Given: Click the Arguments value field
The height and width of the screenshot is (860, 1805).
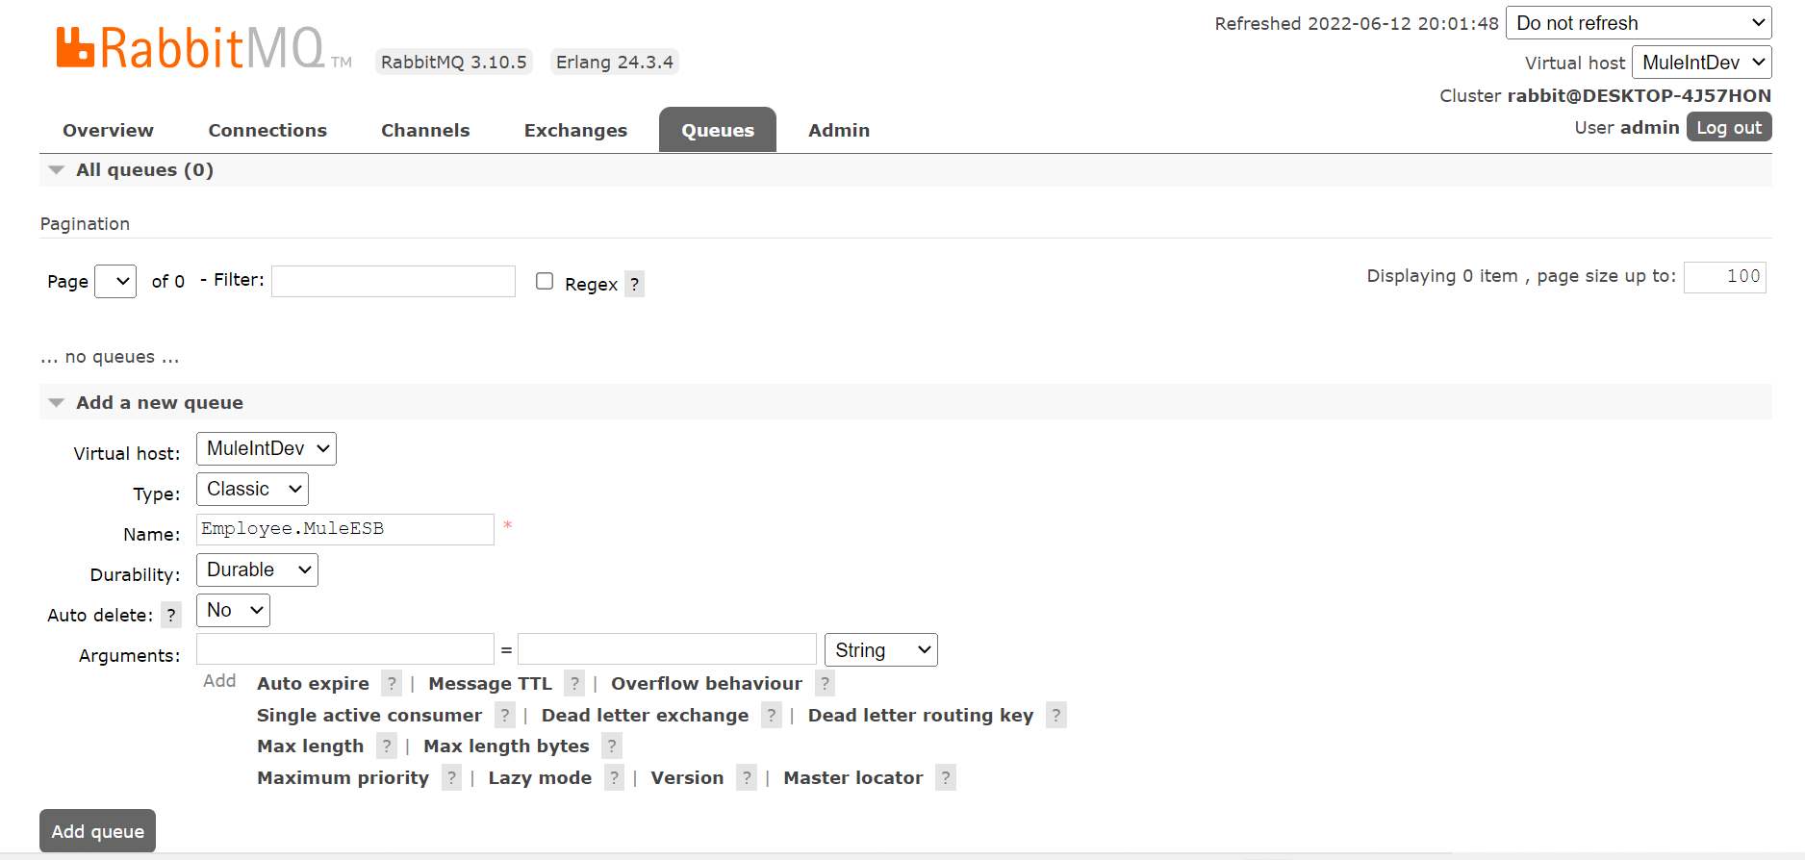Looking at the screenshot, I should [667, 649].
